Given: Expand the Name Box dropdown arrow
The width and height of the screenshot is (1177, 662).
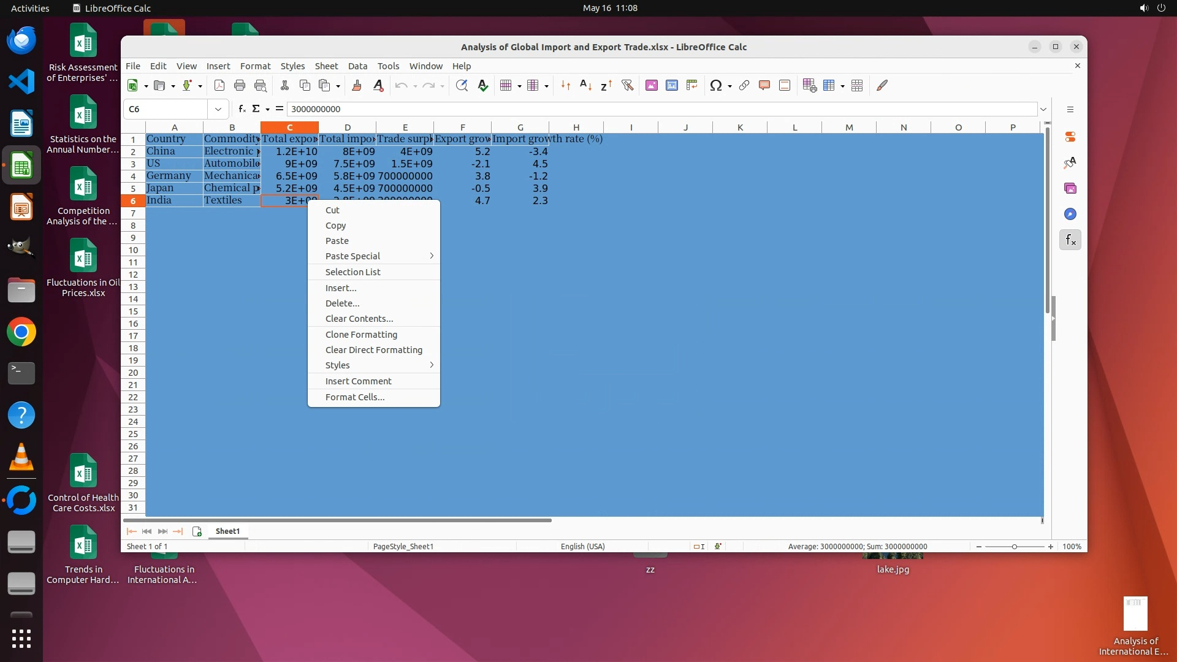Looking at the screenshot, I should point(218,109).
